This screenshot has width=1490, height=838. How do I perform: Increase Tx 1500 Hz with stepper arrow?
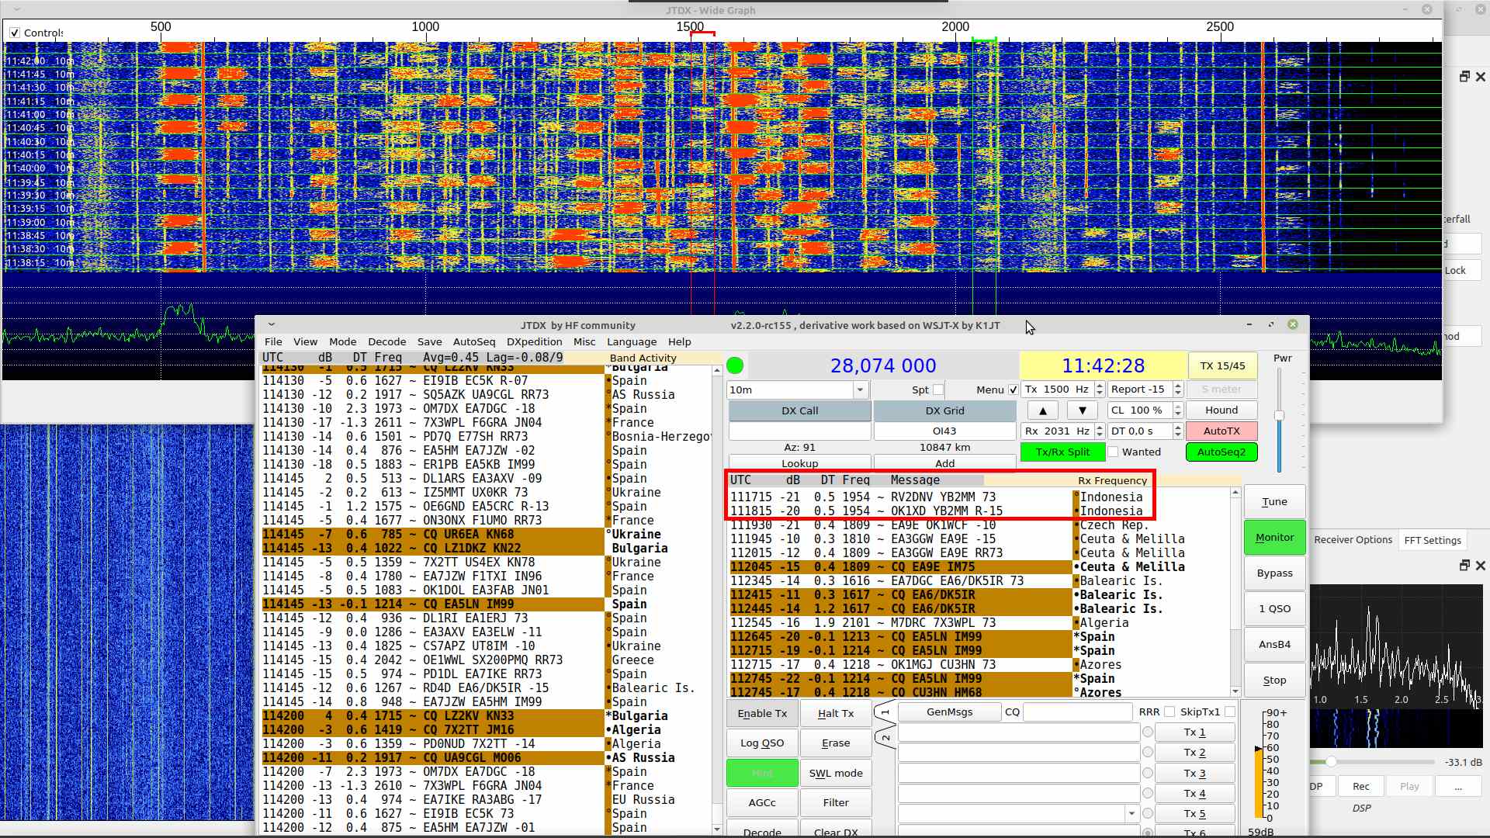(1100, 386)
